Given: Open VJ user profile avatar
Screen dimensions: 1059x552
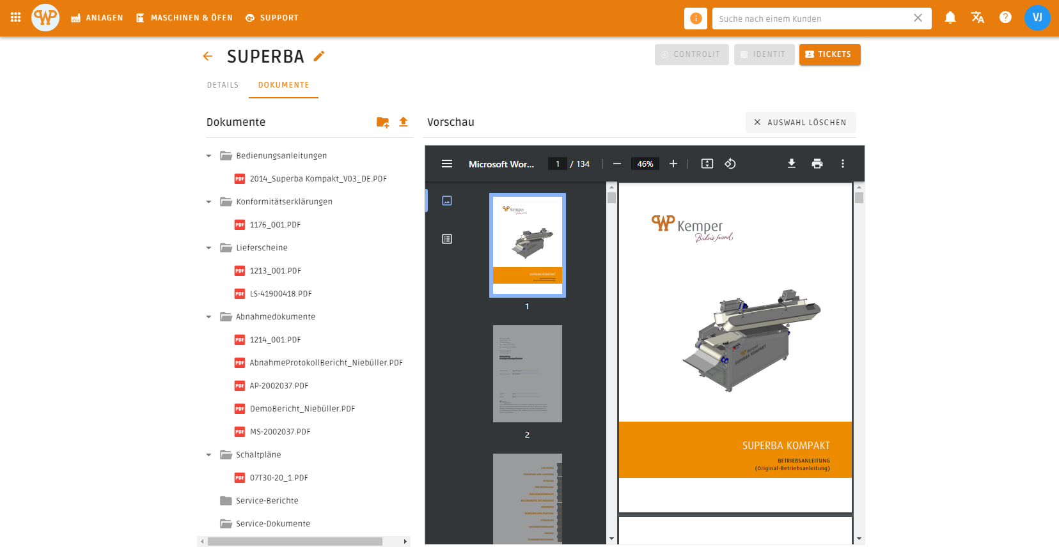Looking at the screenshot, I should pyautogui.click(x=1037, y=17).
